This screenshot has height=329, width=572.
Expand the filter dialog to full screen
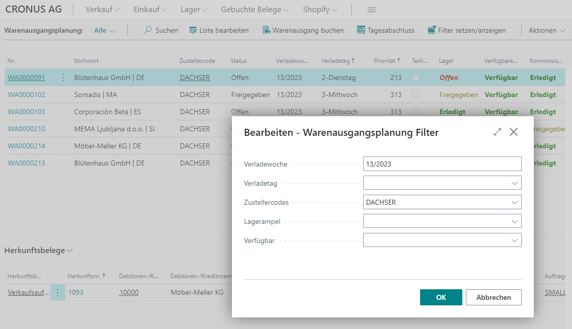[x=497, y=131]
